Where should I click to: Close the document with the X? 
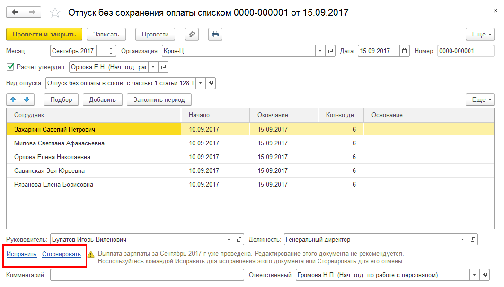495,11
